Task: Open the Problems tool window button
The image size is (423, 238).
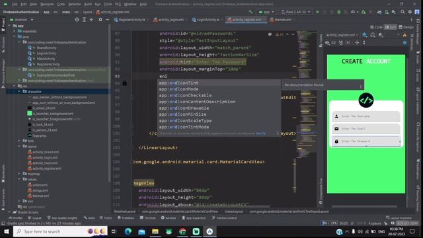Action: tap(126, 218)
